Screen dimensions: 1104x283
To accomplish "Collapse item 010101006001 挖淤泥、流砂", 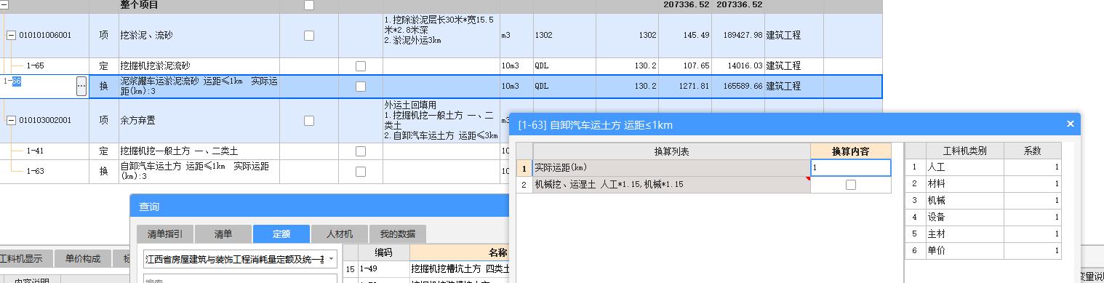I will (12, 35).
